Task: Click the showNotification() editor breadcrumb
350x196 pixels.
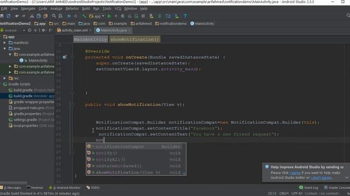Action: click(x=135, y=39)
